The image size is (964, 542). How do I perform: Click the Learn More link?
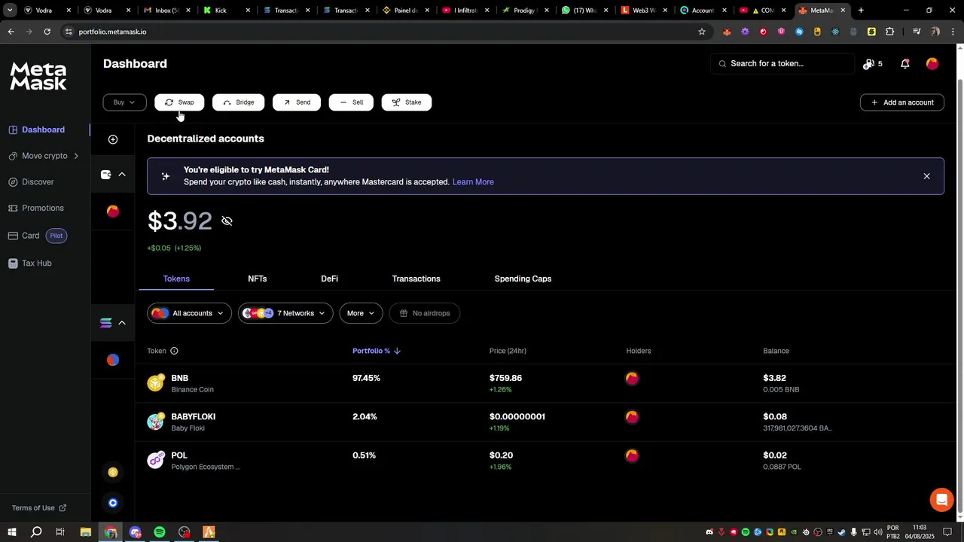point(473,182)
